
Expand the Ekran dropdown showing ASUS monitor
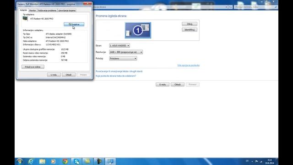click(x=119, y=46)
